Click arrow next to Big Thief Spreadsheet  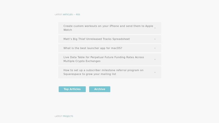click(x=155, y=39)
